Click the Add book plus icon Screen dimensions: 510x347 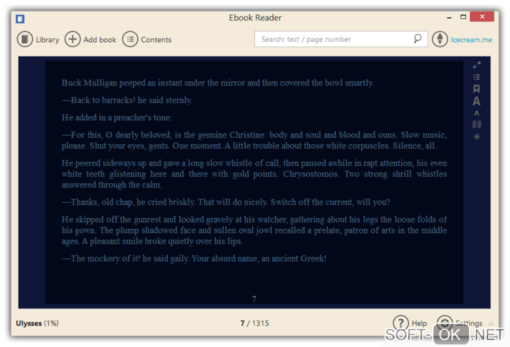click(x=72, y=39)
